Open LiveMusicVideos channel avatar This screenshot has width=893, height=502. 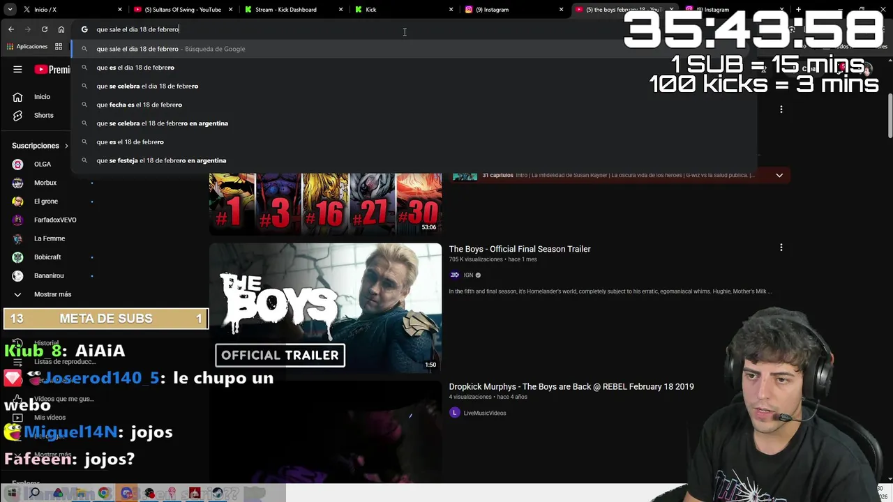tap(455, 413)
